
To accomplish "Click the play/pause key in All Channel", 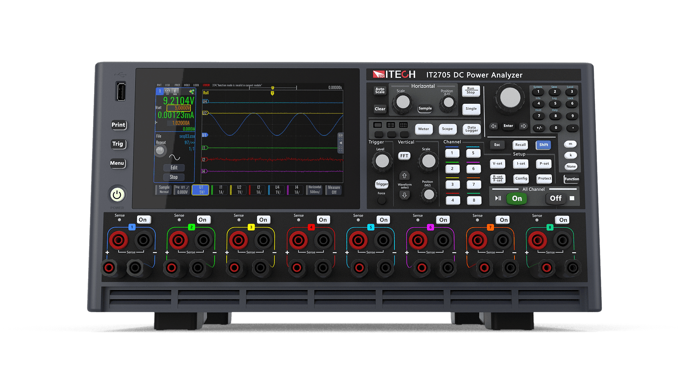I will point(498,198).
